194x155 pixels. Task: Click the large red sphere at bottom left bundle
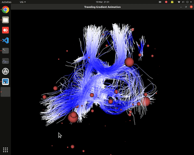(x=73, y=117)
